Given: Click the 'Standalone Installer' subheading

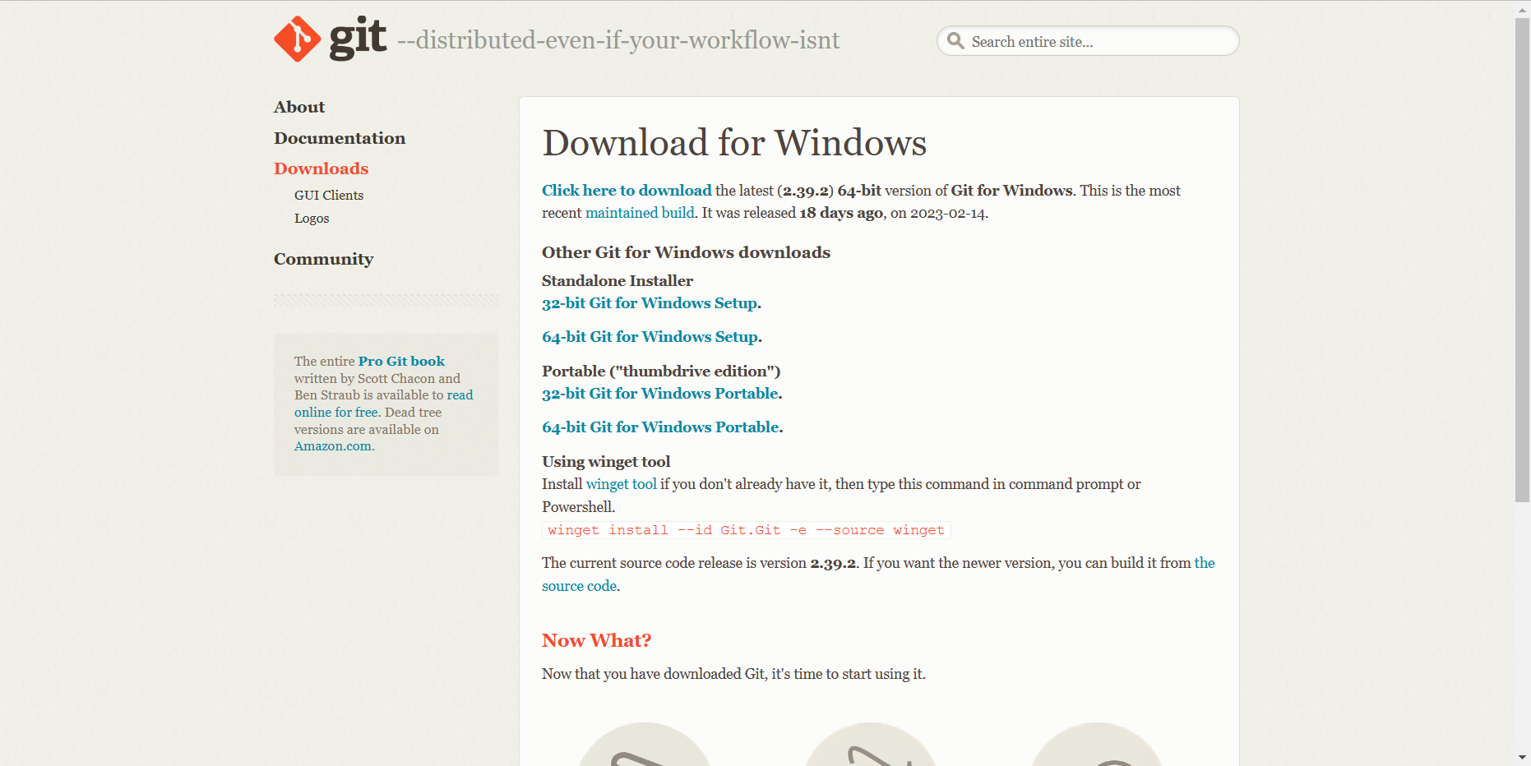Looking at the screenshot, I should 617,281.
